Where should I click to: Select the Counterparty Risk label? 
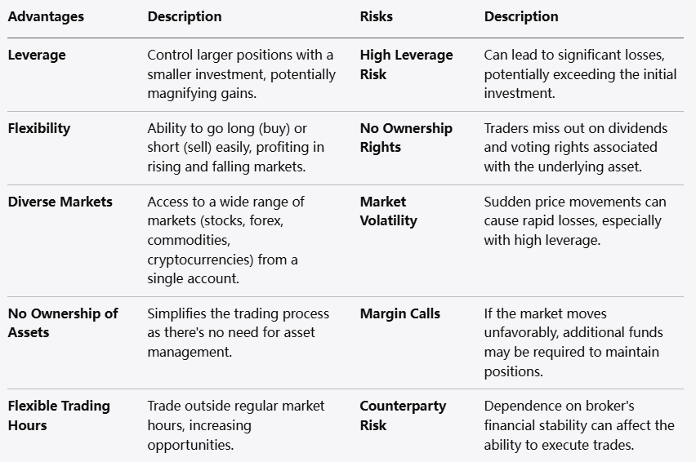point(403,415)
